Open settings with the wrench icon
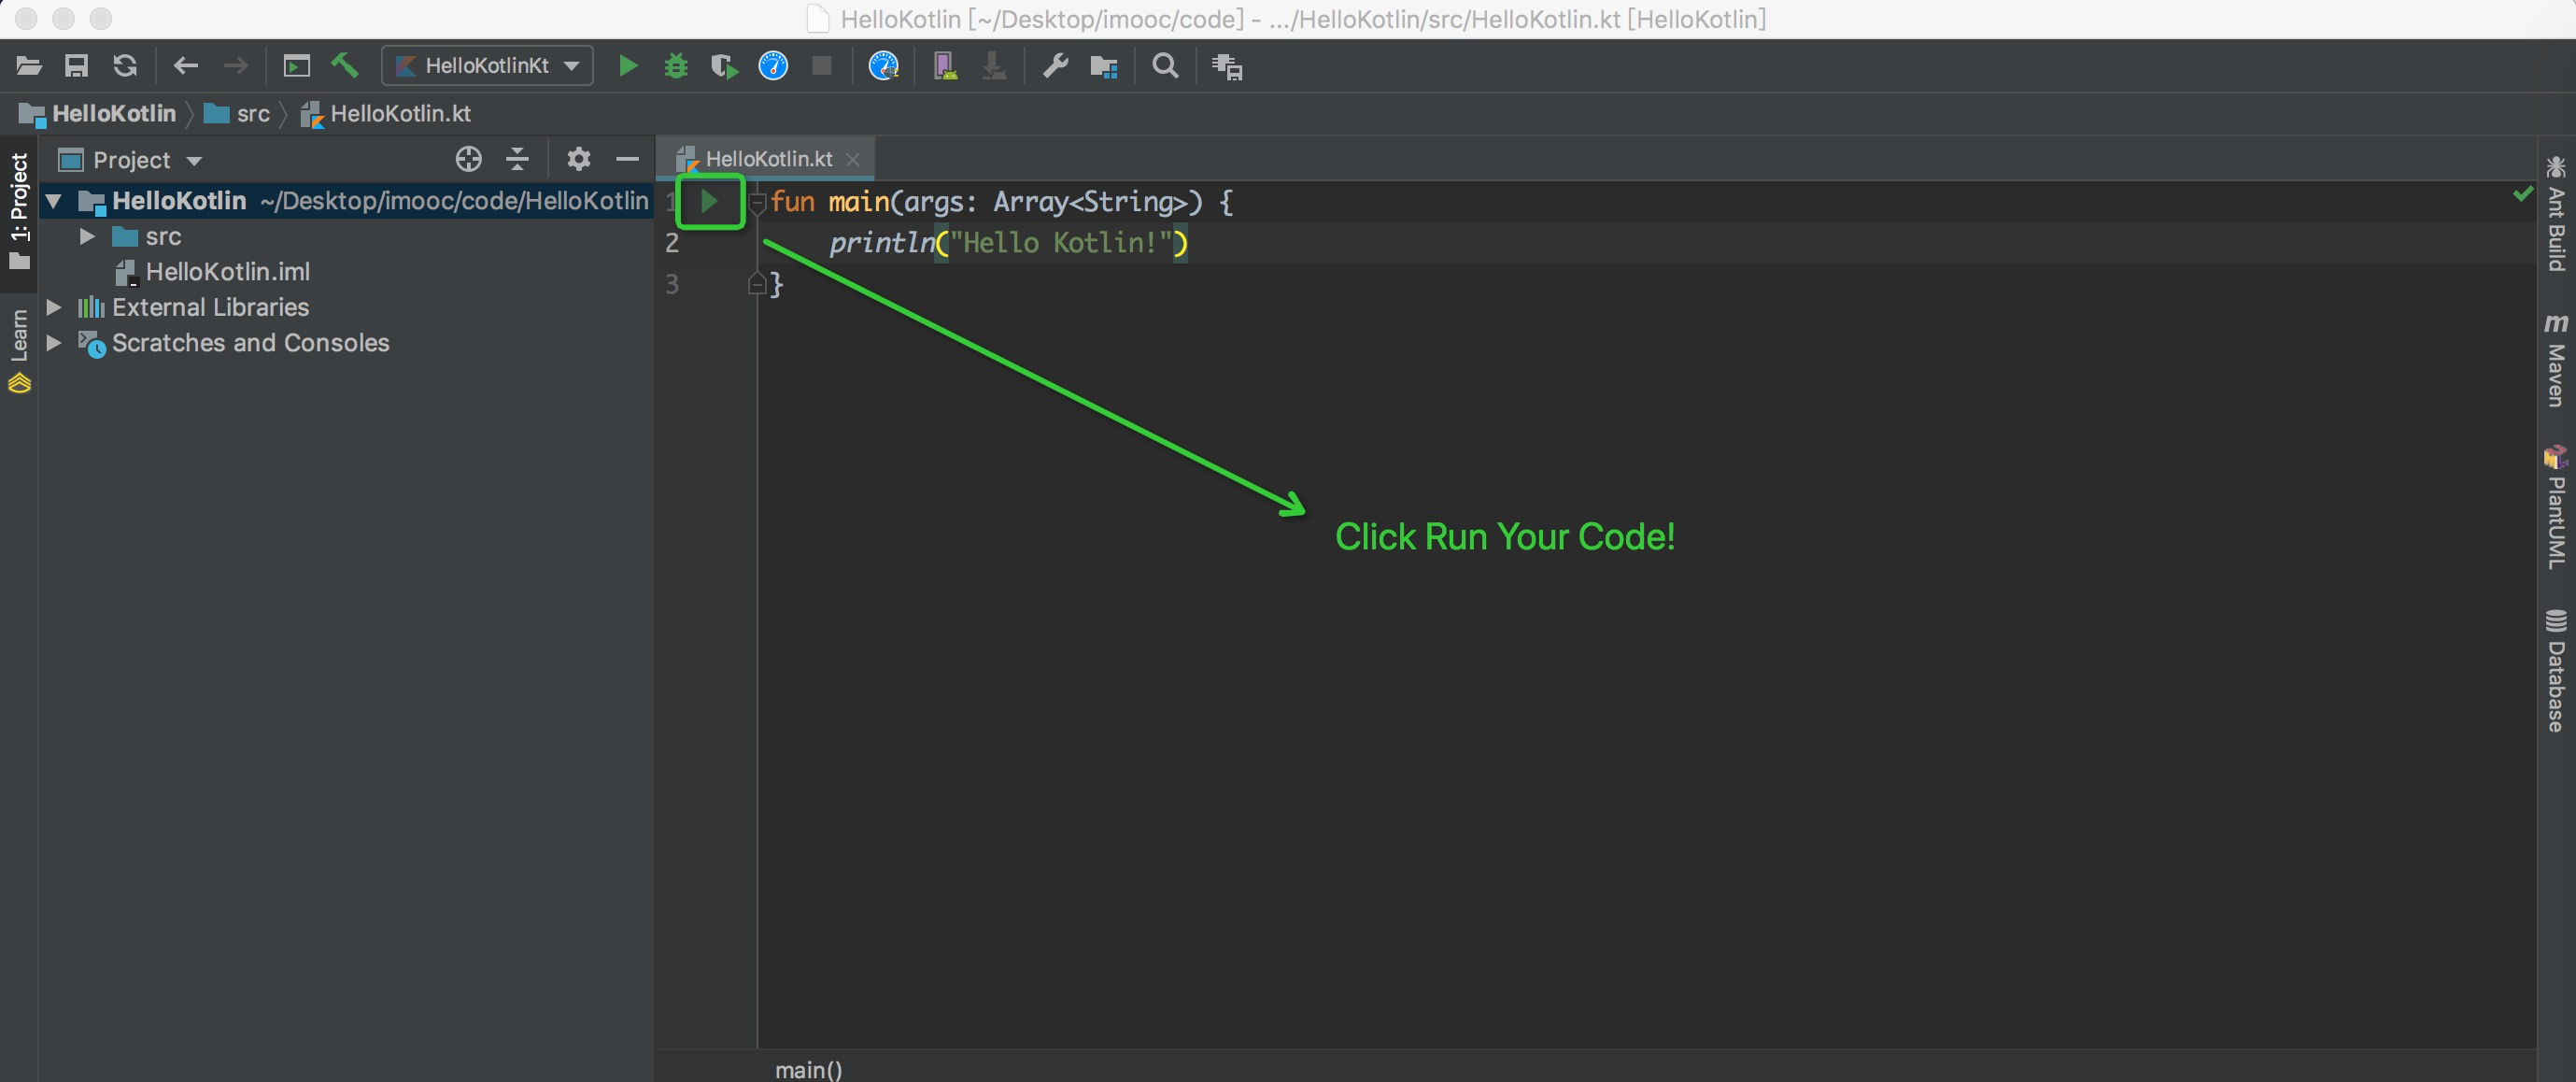 pyautogui.click(x=1055, y=66)
